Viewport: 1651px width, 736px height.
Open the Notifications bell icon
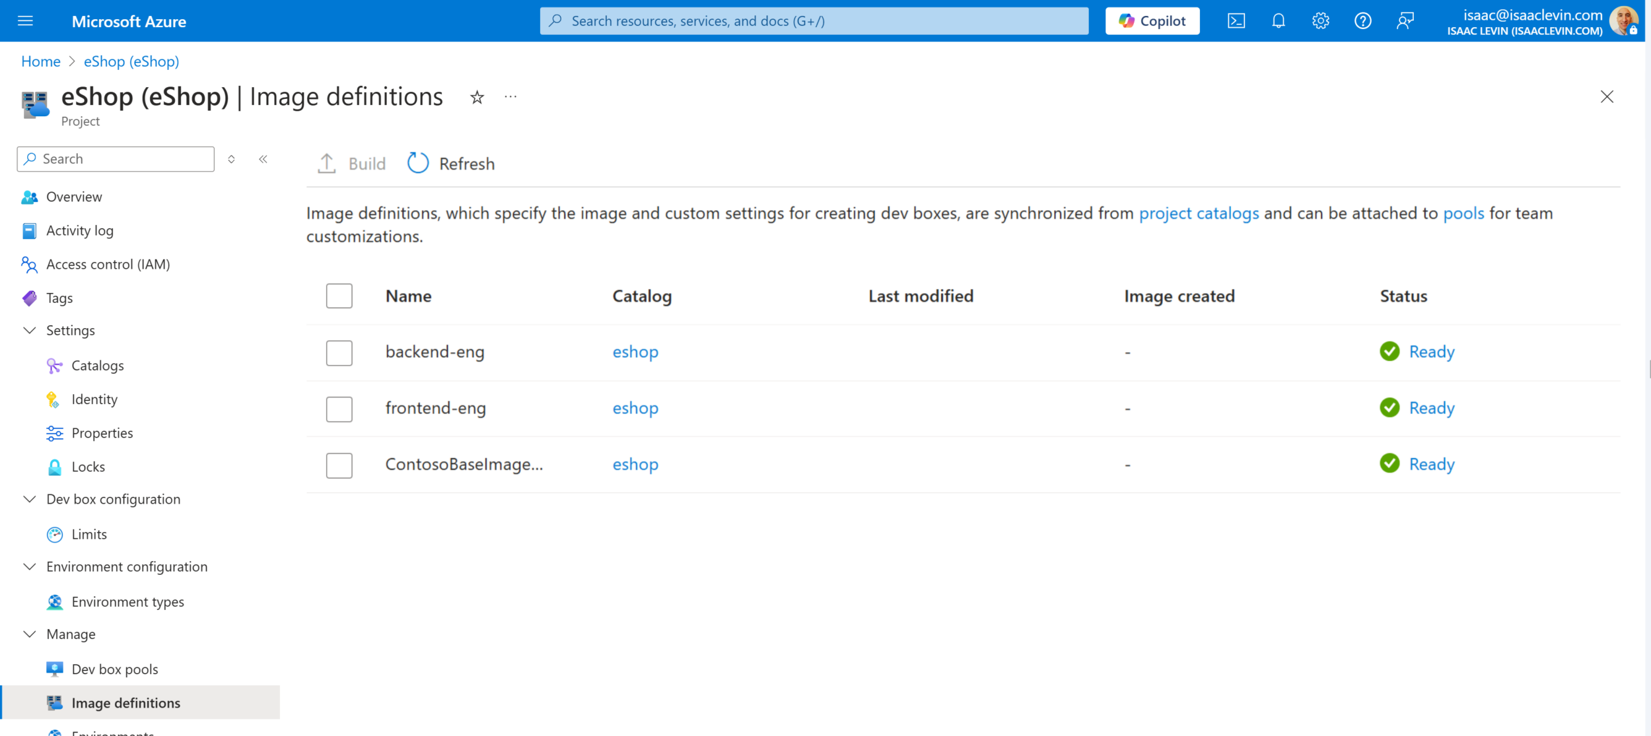pyautogui.click(x=1278, y=20)
